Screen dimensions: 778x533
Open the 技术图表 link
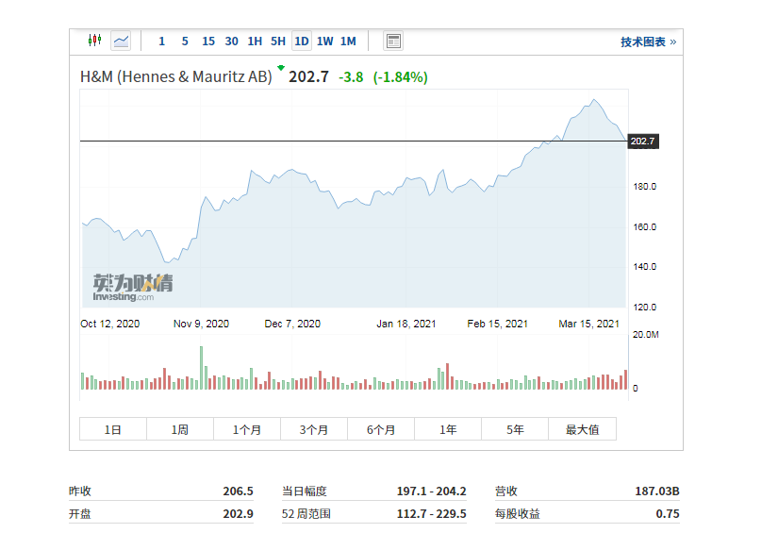(x=648, y=42)
